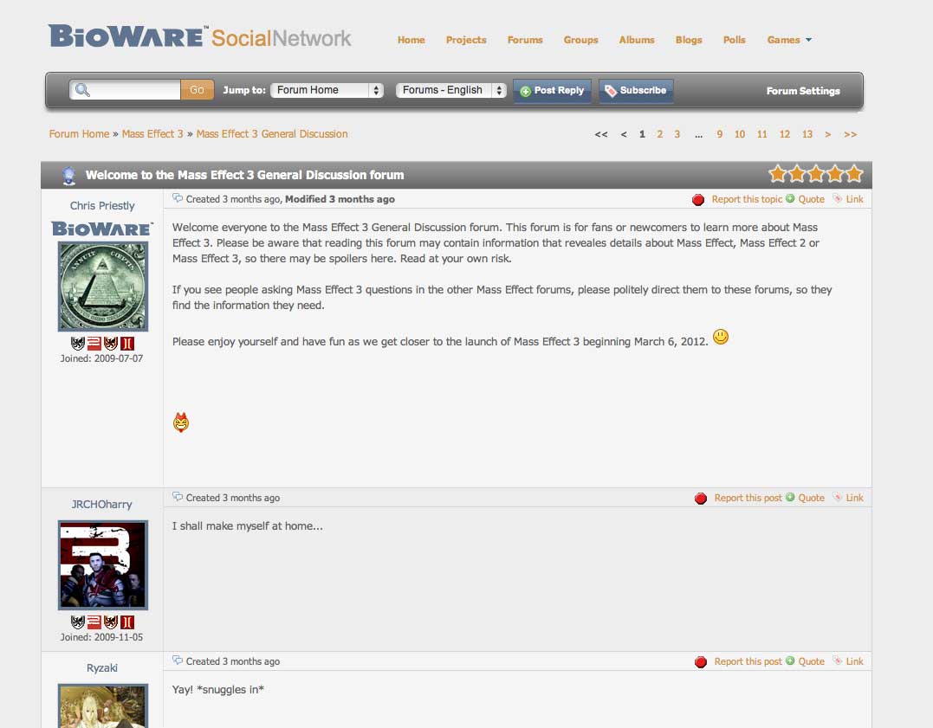
Task: Click speech bubble icon on Ryzaki's post
Action: click(178, 660)
